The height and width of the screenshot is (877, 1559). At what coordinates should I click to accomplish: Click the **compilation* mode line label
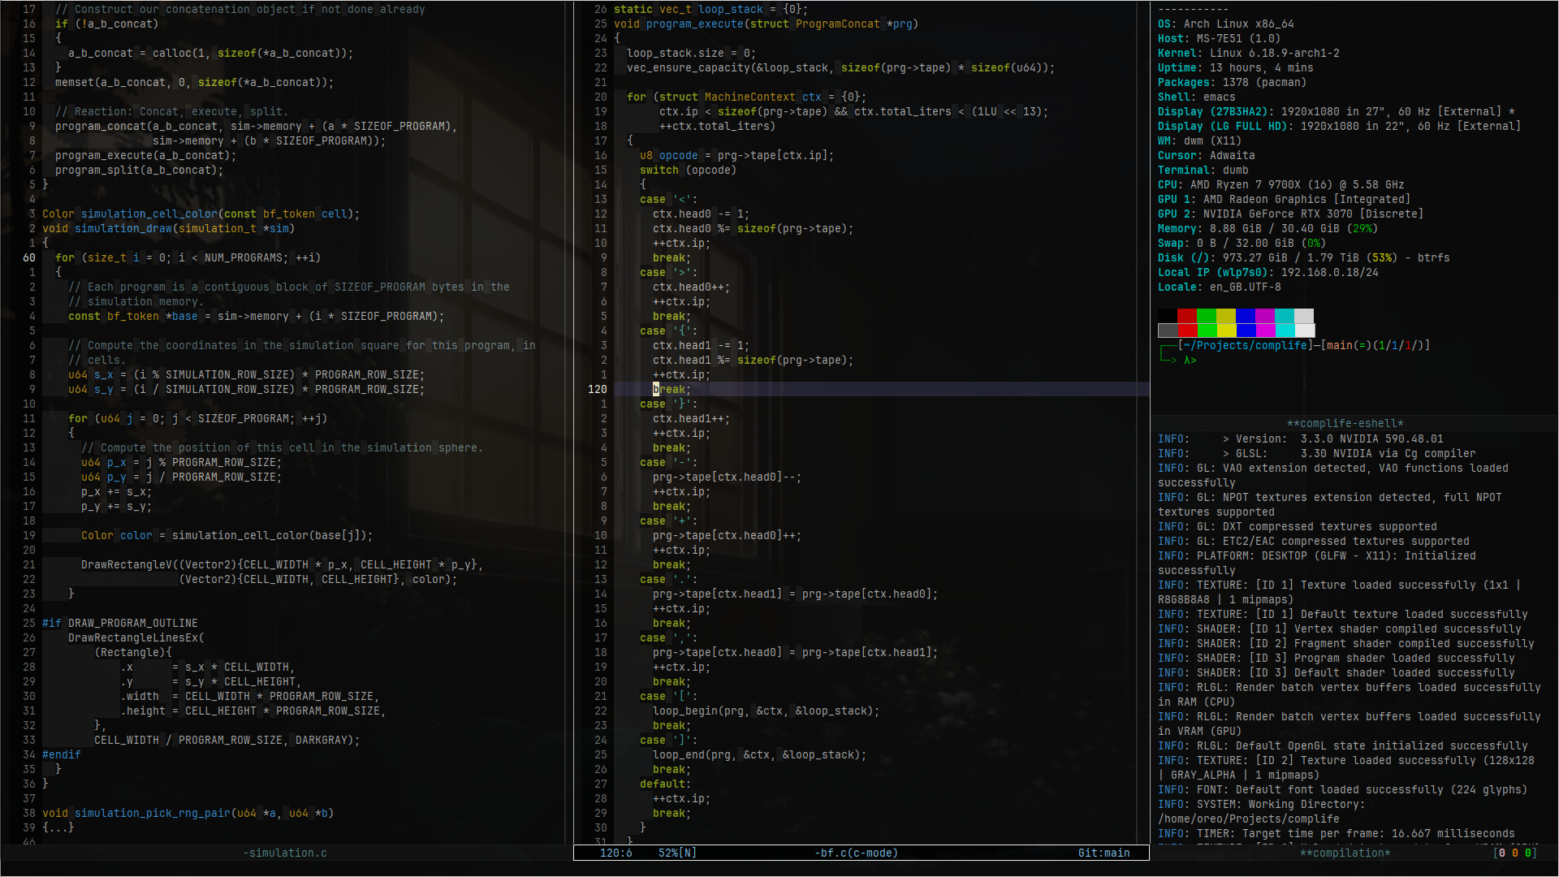coord(1345,853)
